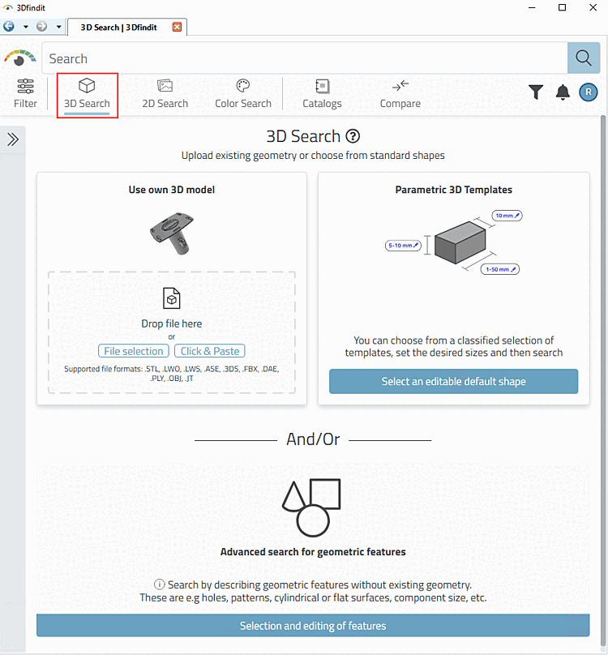Image resolution: width=608 pixels, height=655 pixels.
Task: Open user profile avatar R
Action: click(x=589, y=92)
